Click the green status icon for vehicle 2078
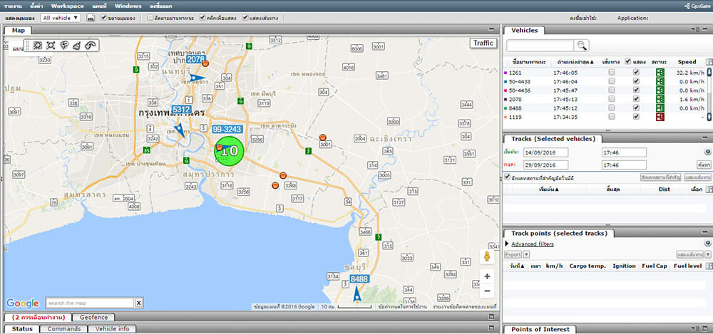 click(x=660, y=99)
